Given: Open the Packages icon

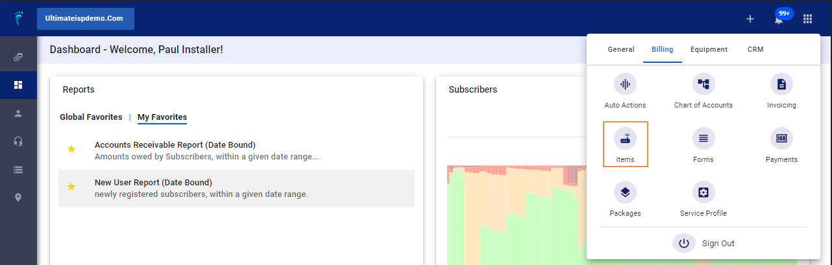Looking at the screenshot, I should click(626, 192).
